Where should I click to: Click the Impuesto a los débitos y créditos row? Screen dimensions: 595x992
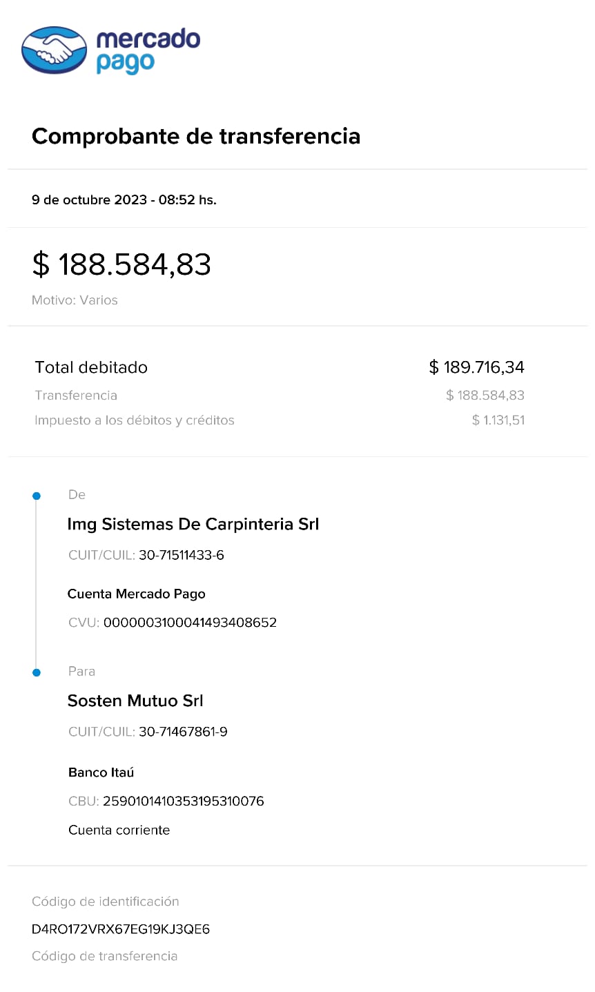[x=135, y=420]
